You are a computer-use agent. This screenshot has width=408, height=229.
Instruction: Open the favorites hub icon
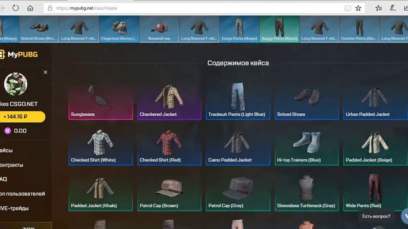(x=379, y=8)
